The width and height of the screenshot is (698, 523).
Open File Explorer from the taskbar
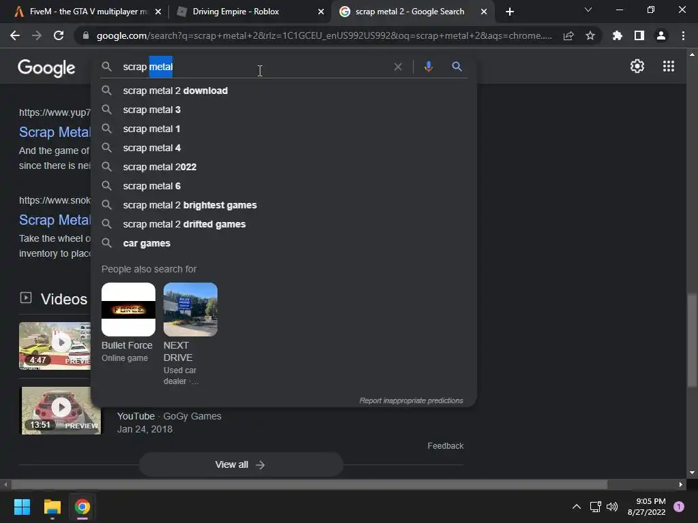[52, 507]
